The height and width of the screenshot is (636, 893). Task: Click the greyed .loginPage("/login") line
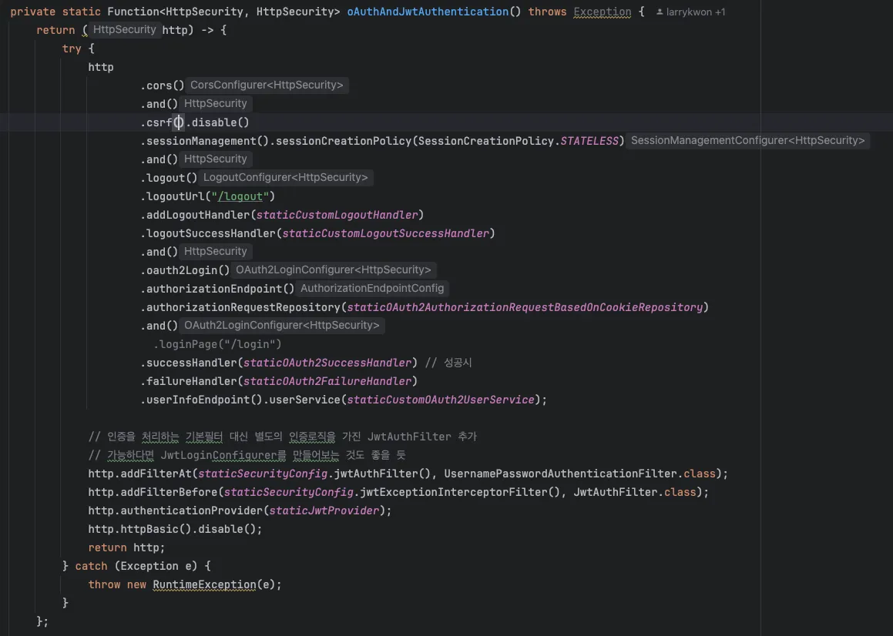(x=217, y=344)
